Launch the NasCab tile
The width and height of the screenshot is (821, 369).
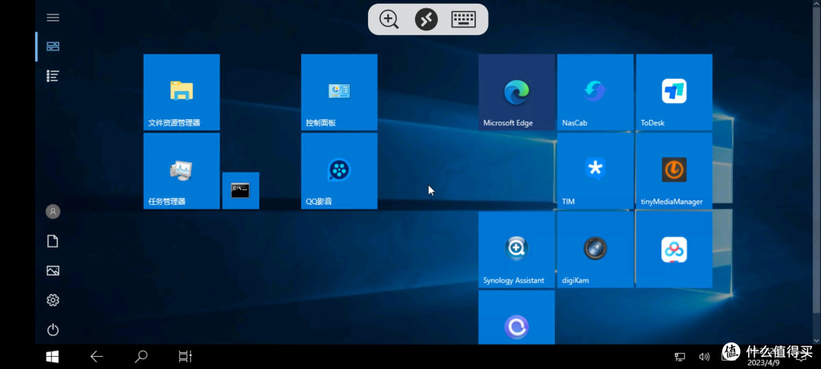tap(595, 92)
